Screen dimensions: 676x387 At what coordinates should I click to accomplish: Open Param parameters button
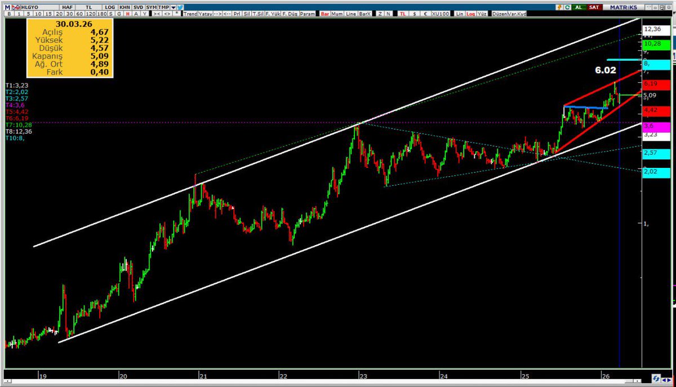pos(308,14)
